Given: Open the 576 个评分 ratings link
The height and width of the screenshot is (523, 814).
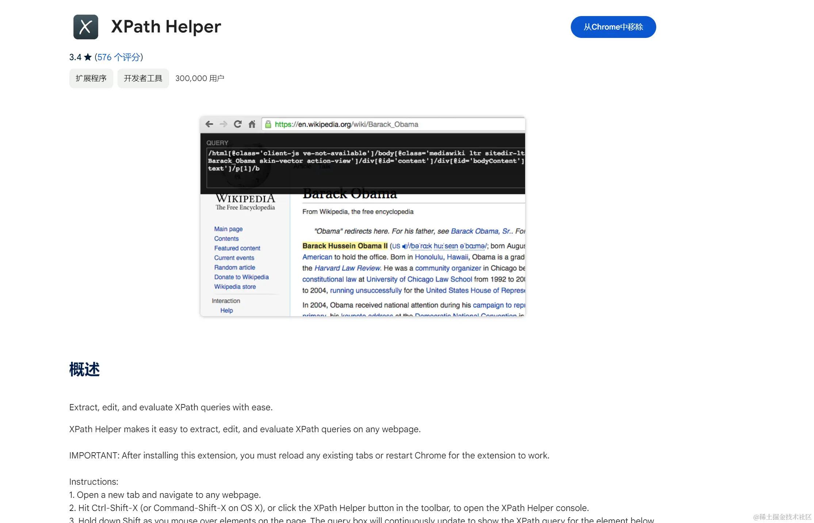Looking at the screenshot, I should (x=119, y=57).
